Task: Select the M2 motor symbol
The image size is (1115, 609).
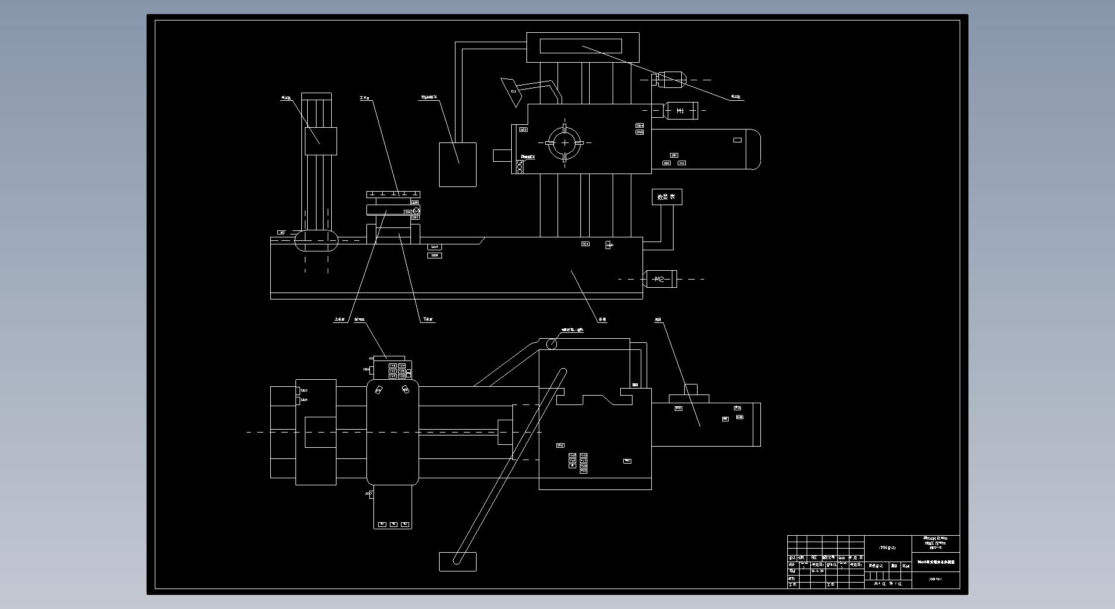Action: tap(660, 279)
